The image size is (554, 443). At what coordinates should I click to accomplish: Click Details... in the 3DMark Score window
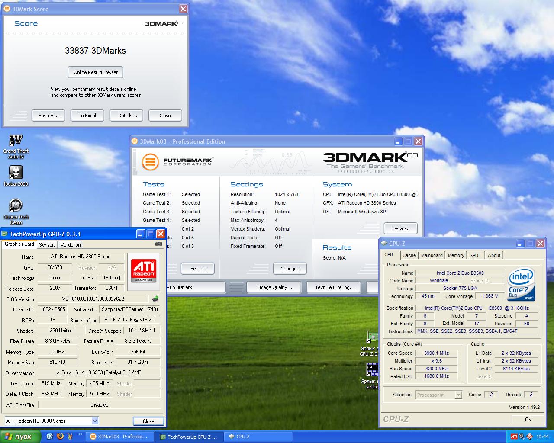click(x=126, y=116)
